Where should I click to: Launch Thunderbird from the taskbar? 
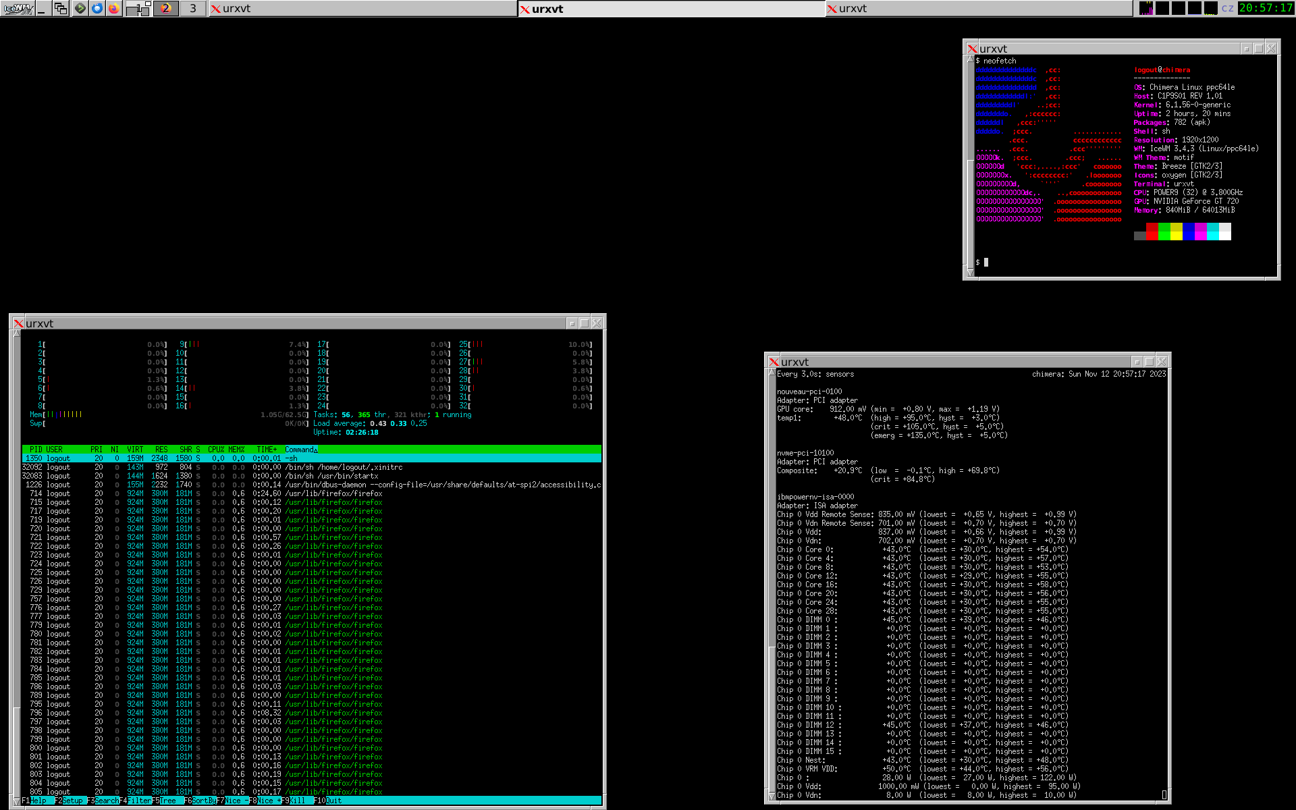click(97, 8)
